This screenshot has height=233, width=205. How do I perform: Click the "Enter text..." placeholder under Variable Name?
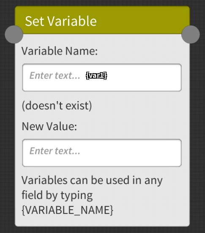click(x=55, y=76)
